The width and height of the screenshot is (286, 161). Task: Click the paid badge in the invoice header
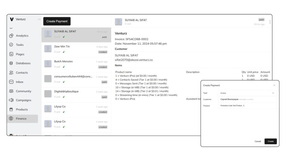(261, 20)
